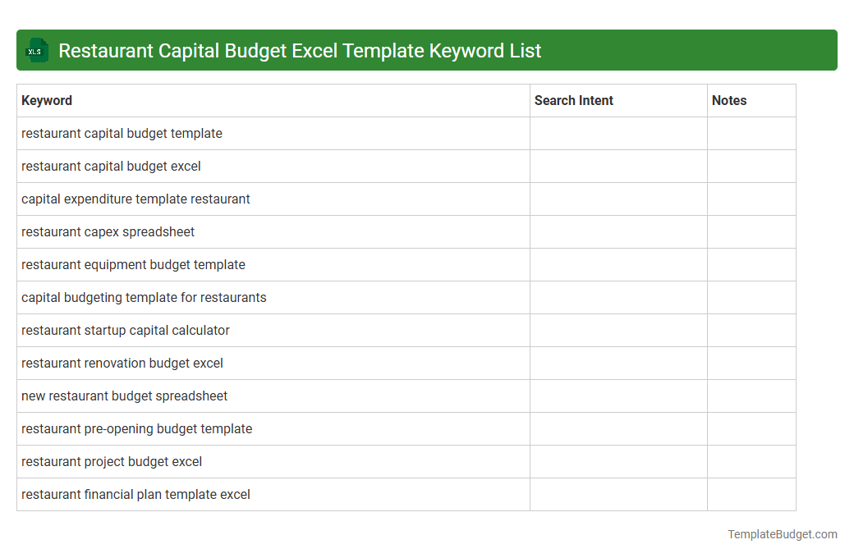
Task: Click the empty Notes cell in last row
Action: coord(751,494)
